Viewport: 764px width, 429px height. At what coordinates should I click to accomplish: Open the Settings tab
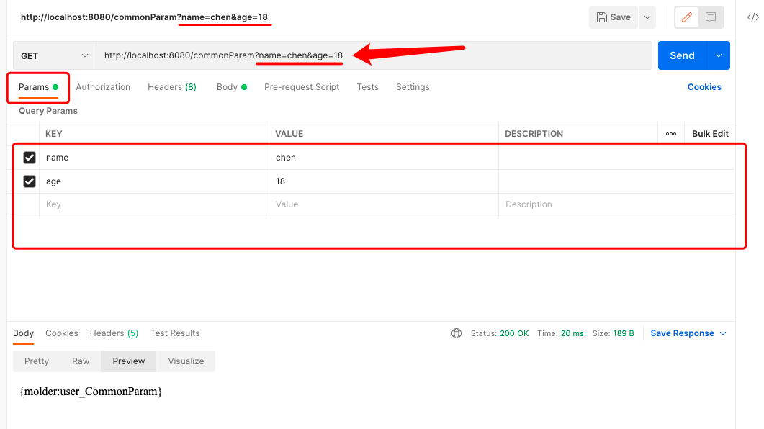tap(413, 87)
